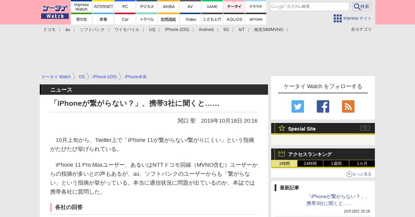
Task: Click the ケータイ Watch breadcrumb link
Action: [56, 77]
